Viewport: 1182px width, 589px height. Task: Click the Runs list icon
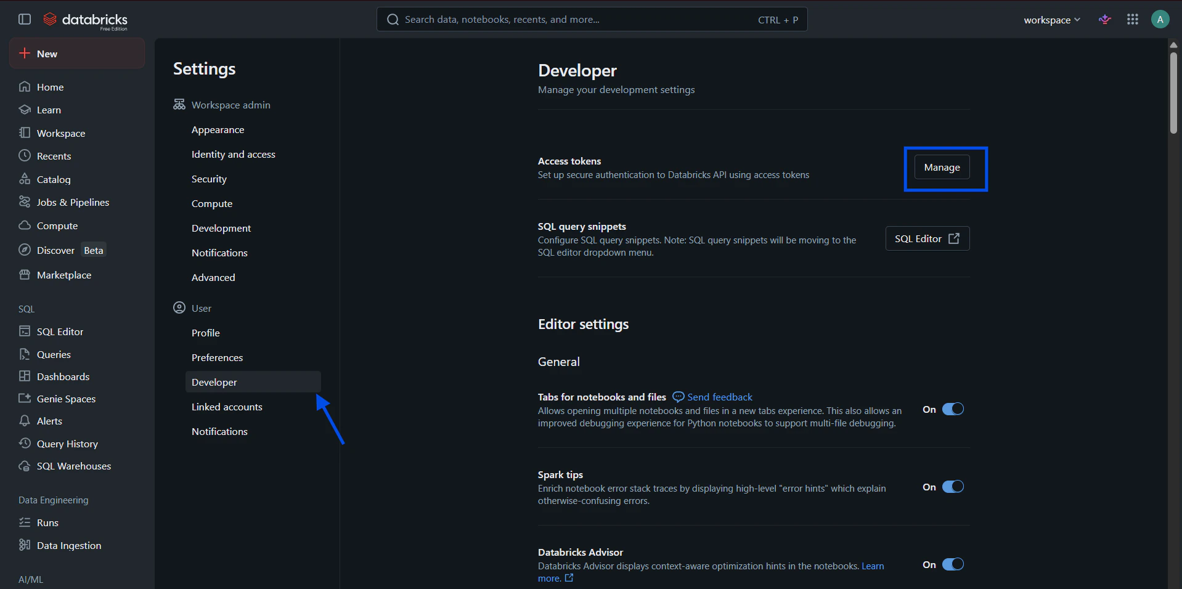[25, 522]
